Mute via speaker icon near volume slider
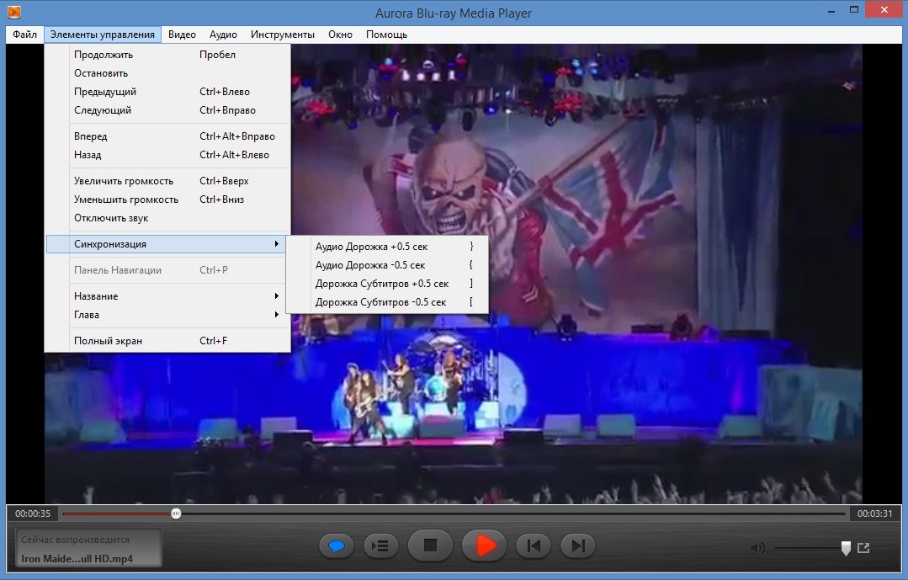The width and height of the screenshot is (908, 580). tap(757, 547)
